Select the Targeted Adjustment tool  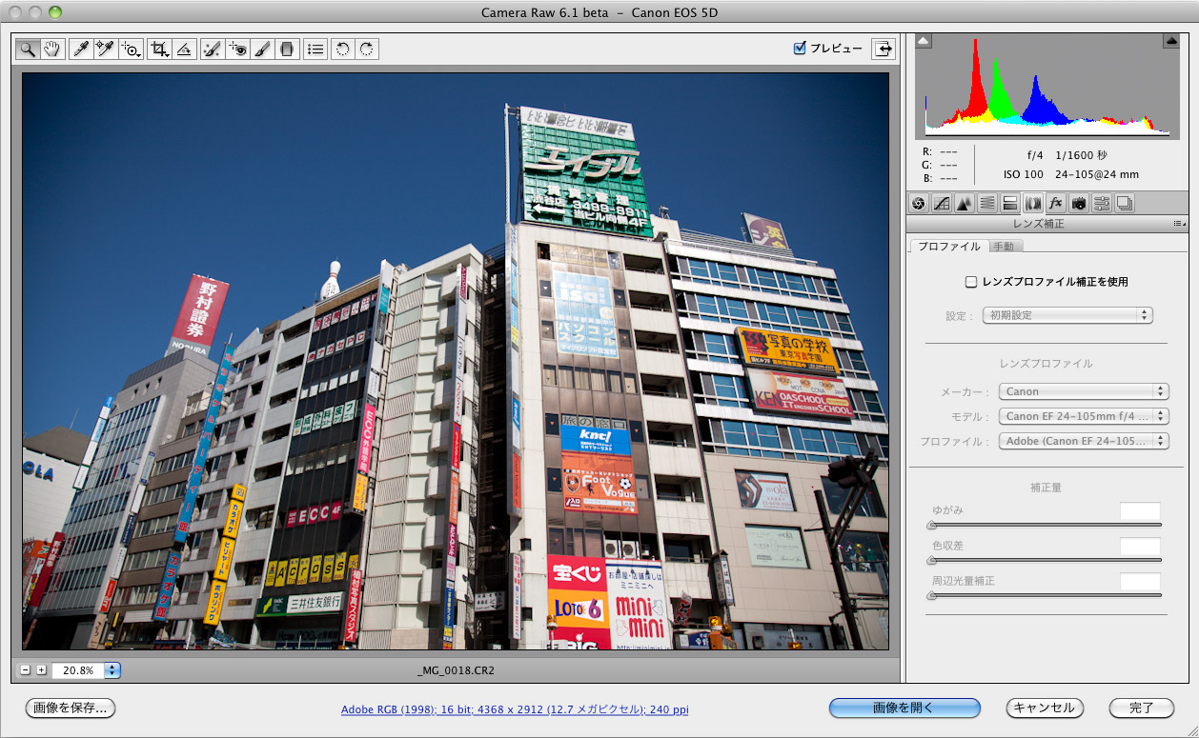tap(131, 49)
